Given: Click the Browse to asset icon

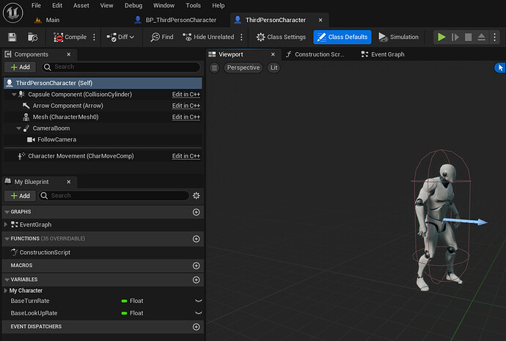Looking at the screenshot, I should (32, 37).
